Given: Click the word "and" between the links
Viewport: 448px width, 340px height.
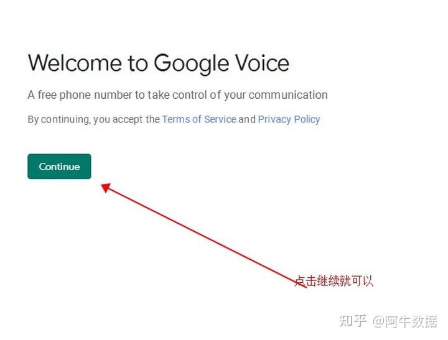Looking at the screenshot, I should (x=247, y=119).
